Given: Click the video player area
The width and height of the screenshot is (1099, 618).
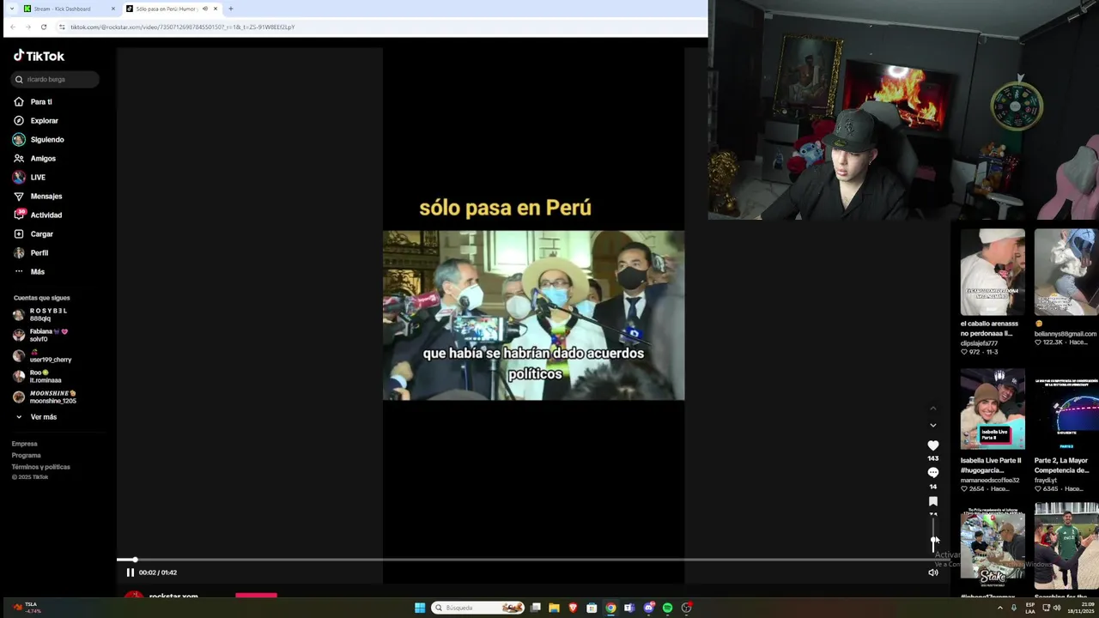Looking at the screenshot, I should click(533, 315).
